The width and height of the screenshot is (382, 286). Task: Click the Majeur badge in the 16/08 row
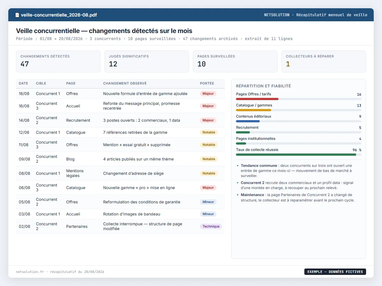(x=208, y=106)
